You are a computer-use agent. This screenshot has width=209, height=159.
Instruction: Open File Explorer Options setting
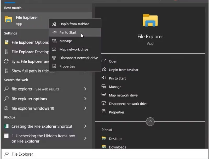point(30,42)
